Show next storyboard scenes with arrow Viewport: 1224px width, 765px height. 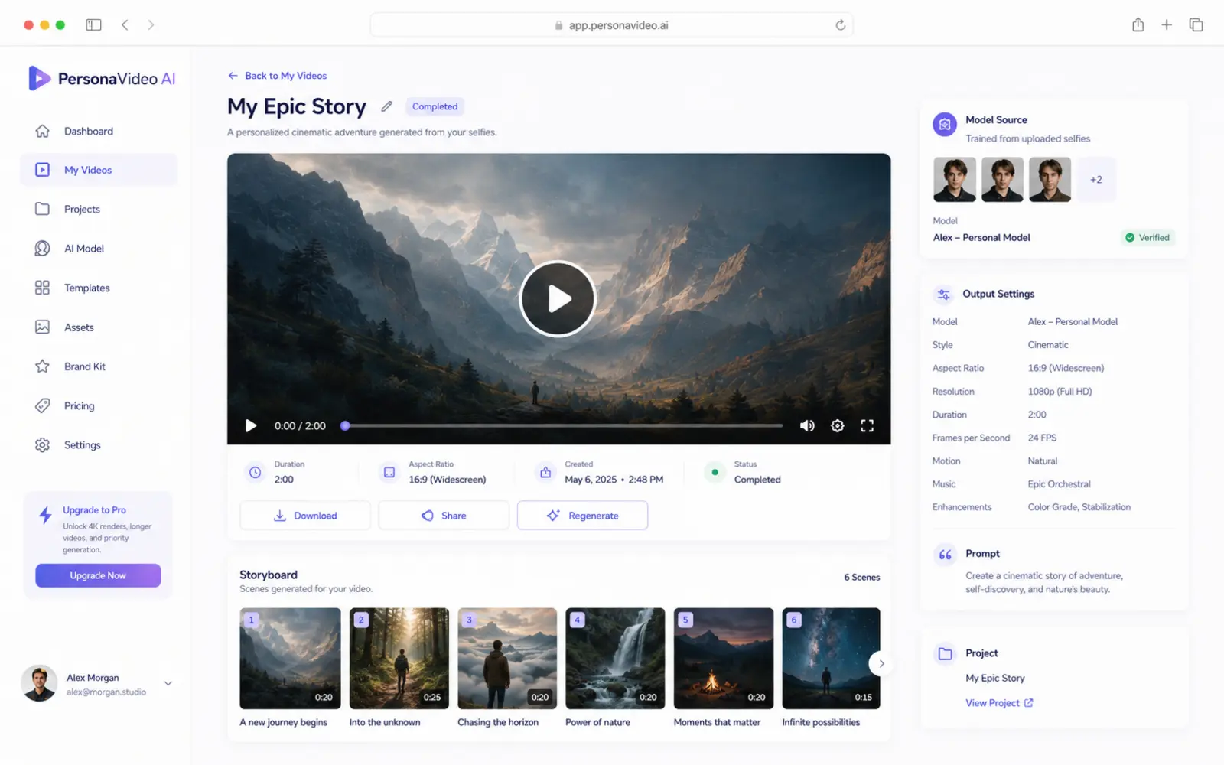881,663
